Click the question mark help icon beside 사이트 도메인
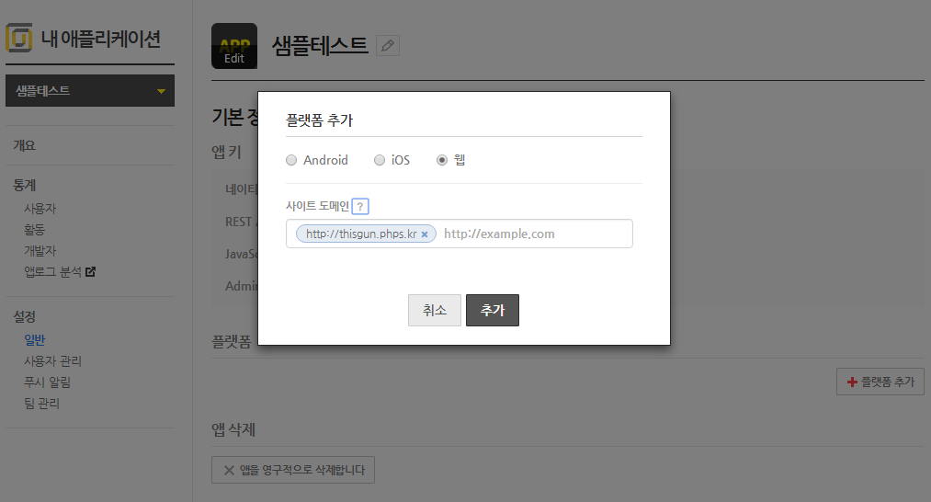Viewport: 931px width, 502px height. click(360, 207)
